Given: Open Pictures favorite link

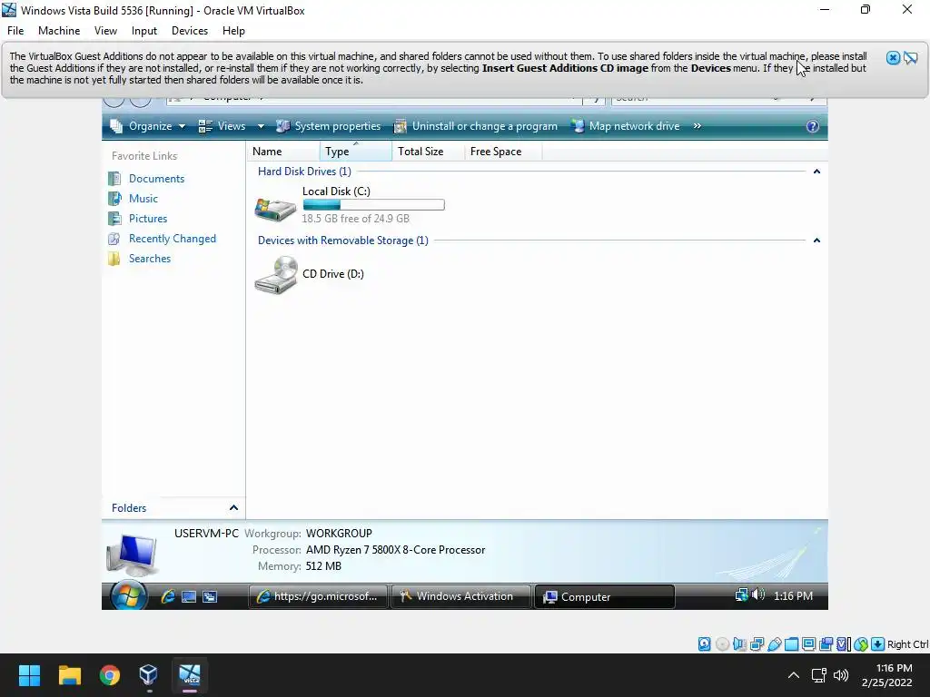Looking at the screenshot, I should [x=148, y=219].
